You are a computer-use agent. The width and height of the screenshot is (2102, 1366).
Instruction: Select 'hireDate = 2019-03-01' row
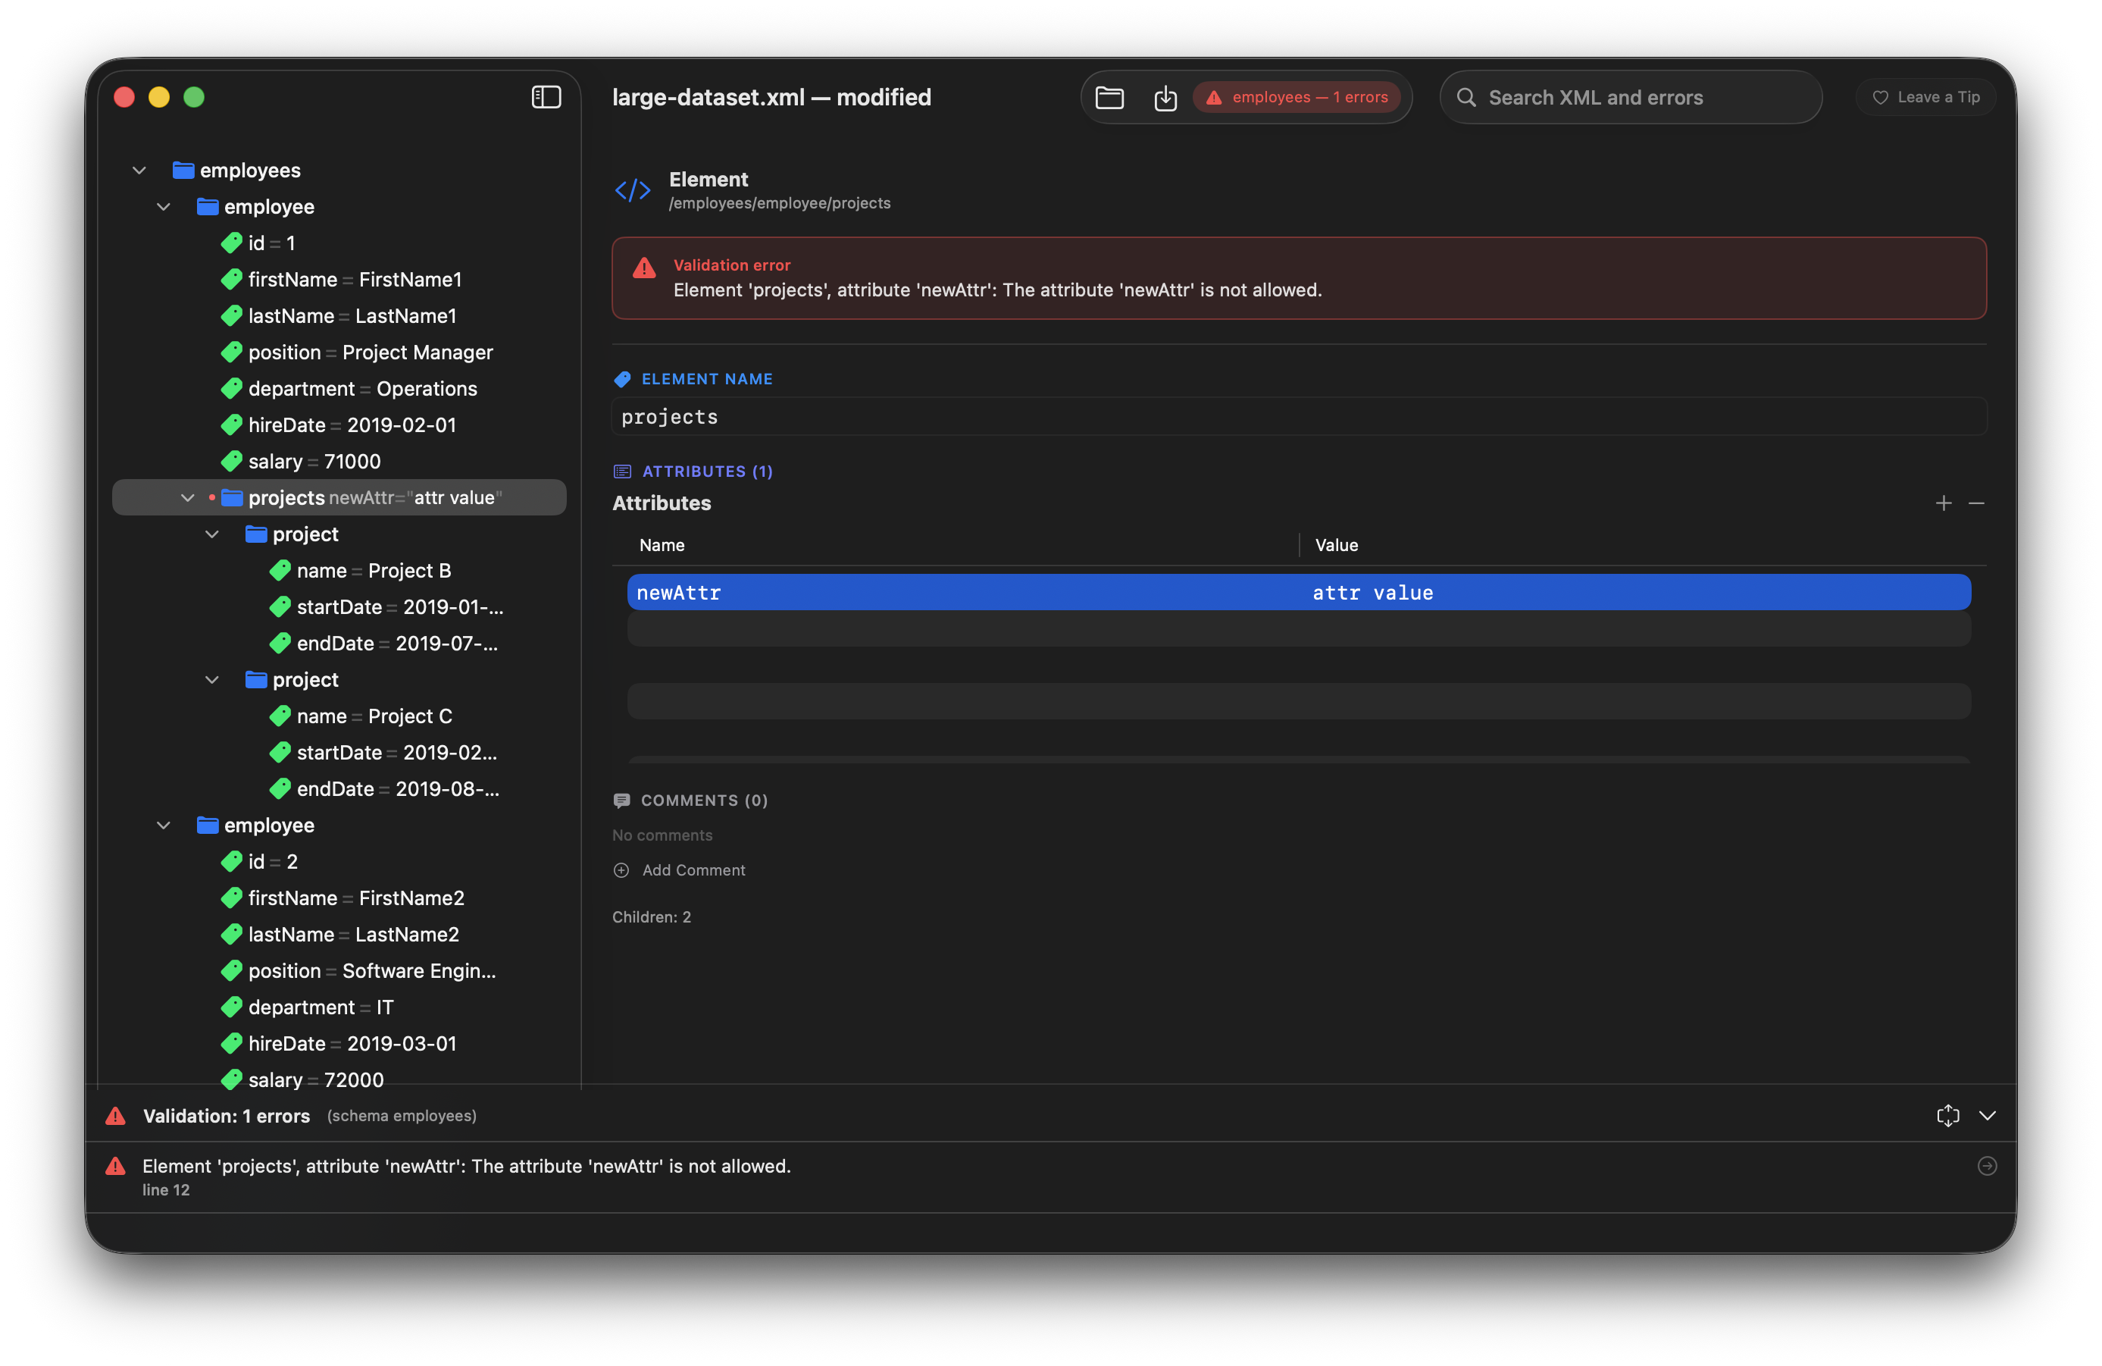(x=338, y=1044)
